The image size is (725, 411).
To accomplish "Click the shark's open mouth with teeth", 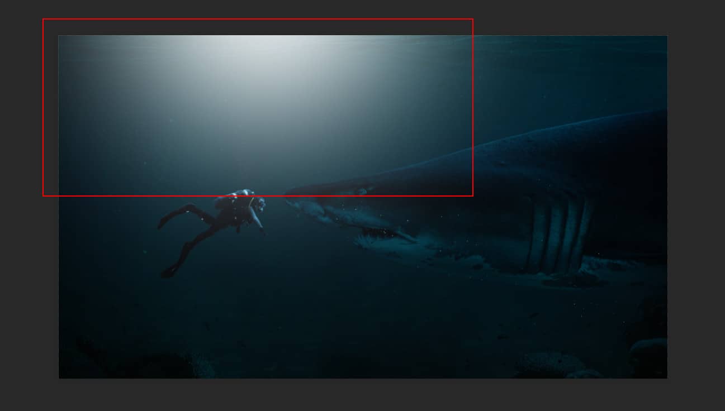I will tap(380, 235).
